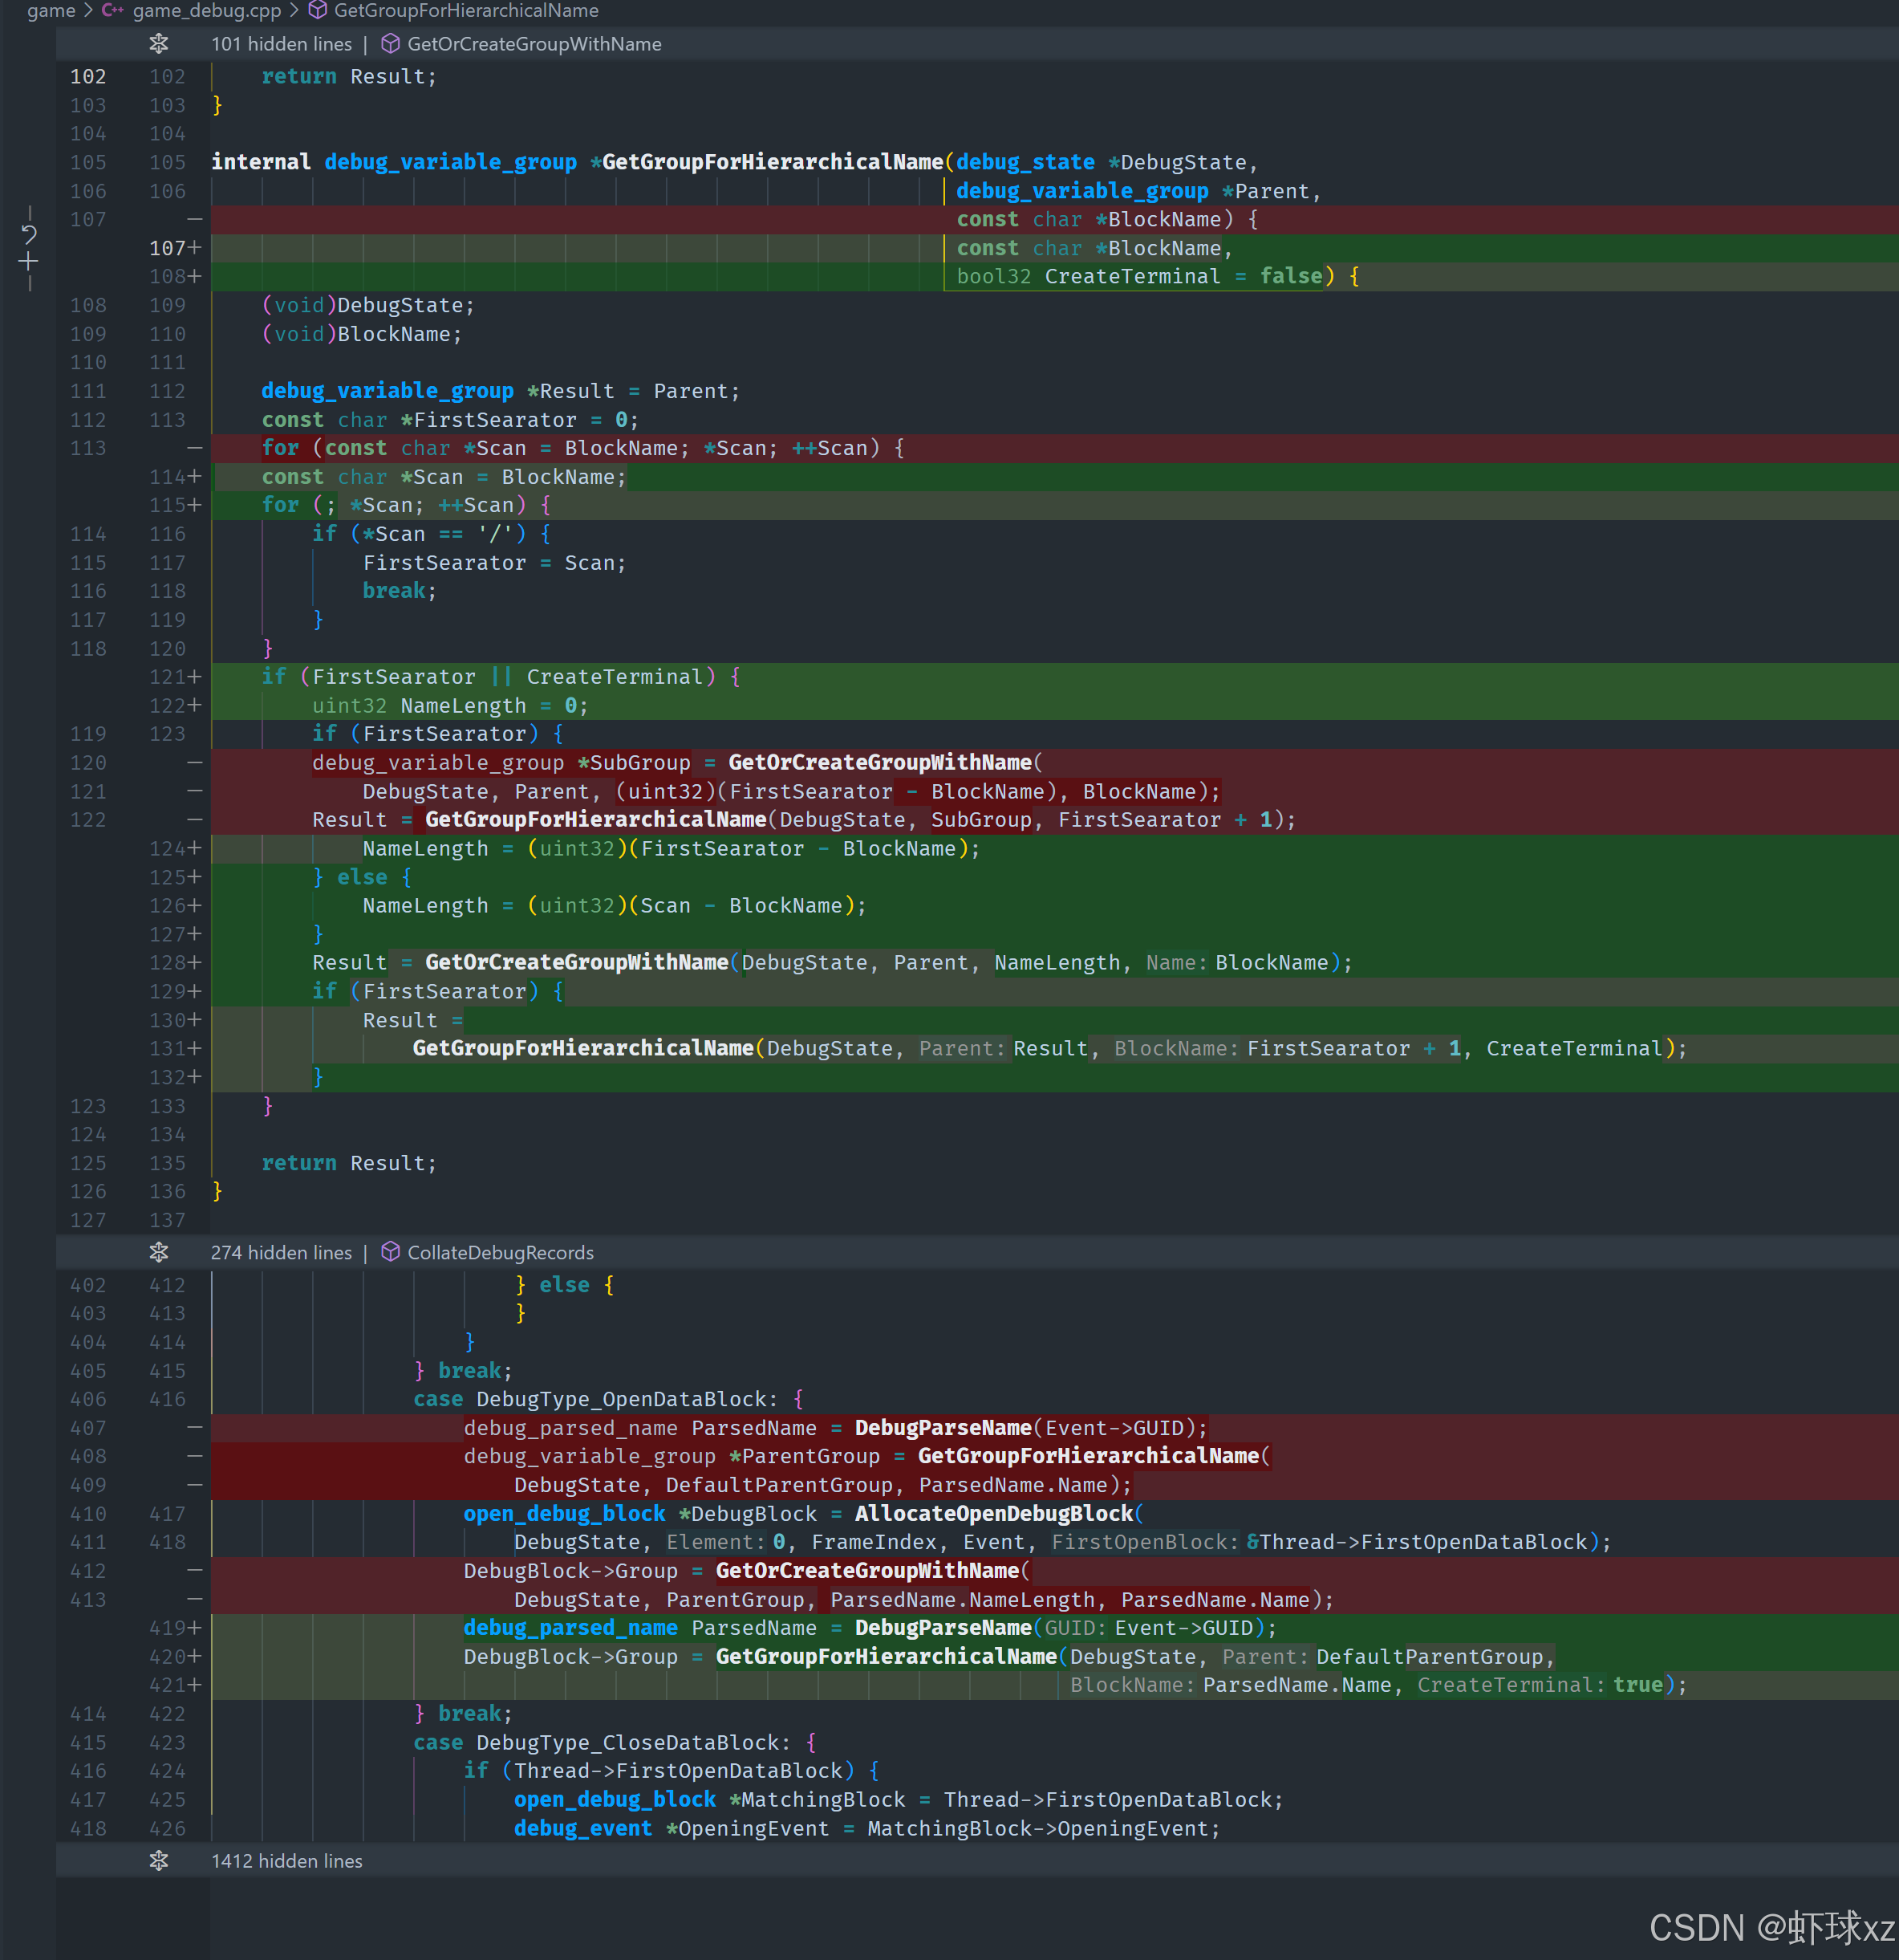
Task: Click cube symbol icon before CollateDebugRecords
Action: click(x=391, y=1252)
